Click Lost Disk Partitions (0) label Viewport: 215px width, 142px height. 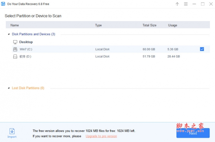click(x=28, y=88)
